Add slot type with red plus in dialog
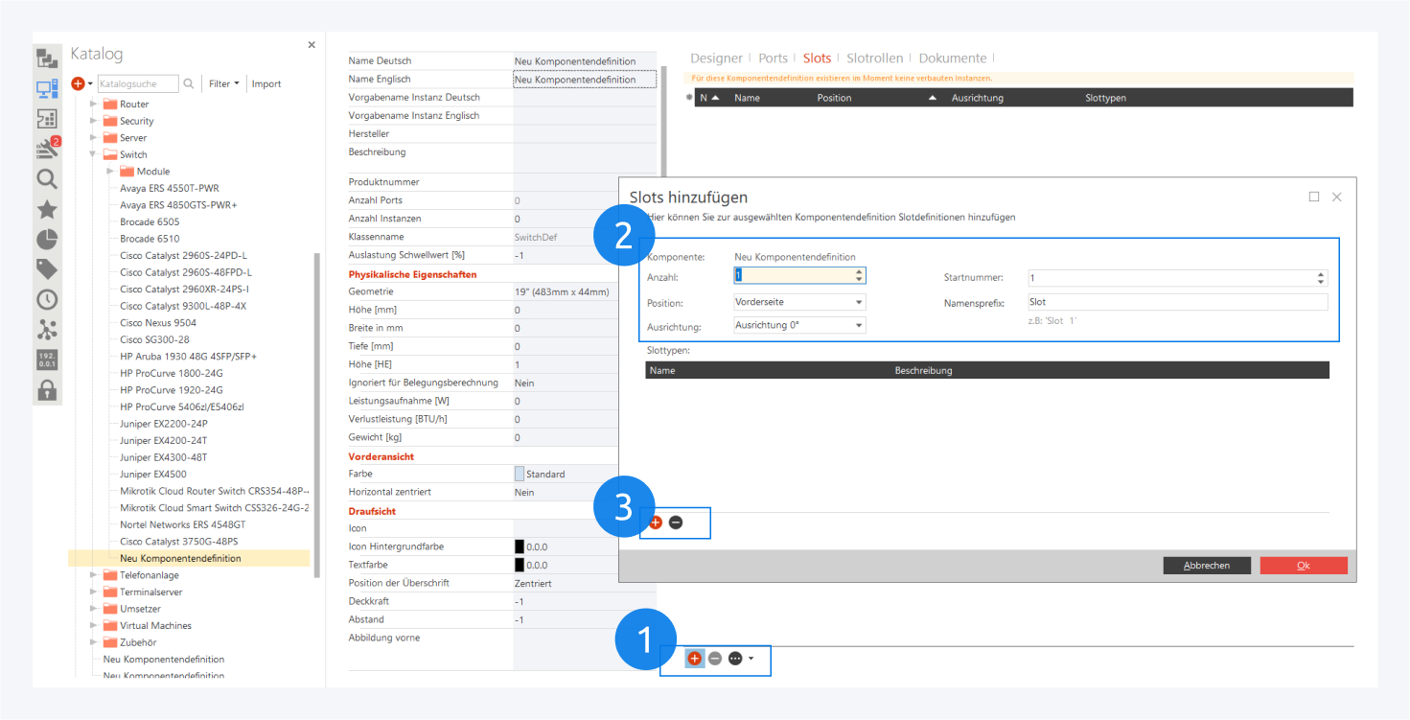Screen dimensions: 1410x720 (x=656, y=523)
